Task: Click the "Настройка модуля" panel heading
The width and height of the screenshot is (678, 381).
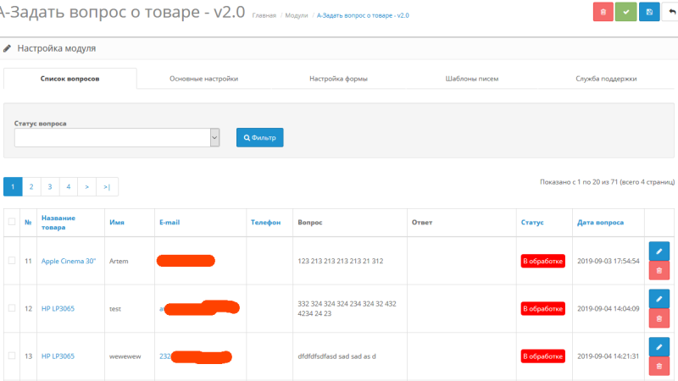Action: click(57, 48)
